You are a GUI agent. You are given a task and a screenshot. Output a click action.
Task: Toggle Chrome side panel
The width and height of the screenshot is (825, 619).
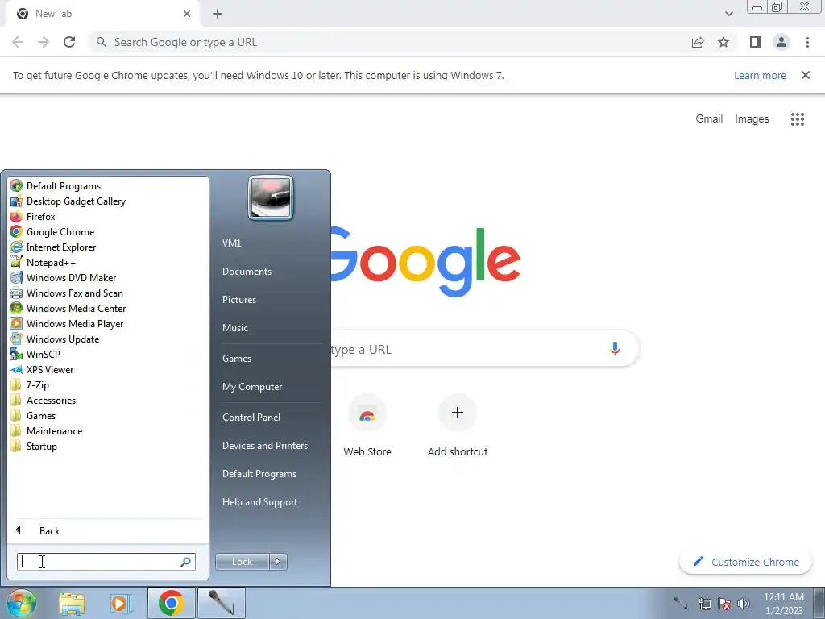[x=756, y=42]
